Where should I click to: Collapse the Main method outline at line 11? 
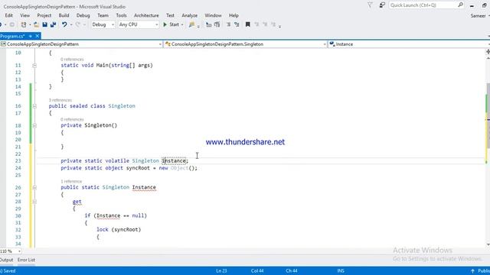coord(34,66)
